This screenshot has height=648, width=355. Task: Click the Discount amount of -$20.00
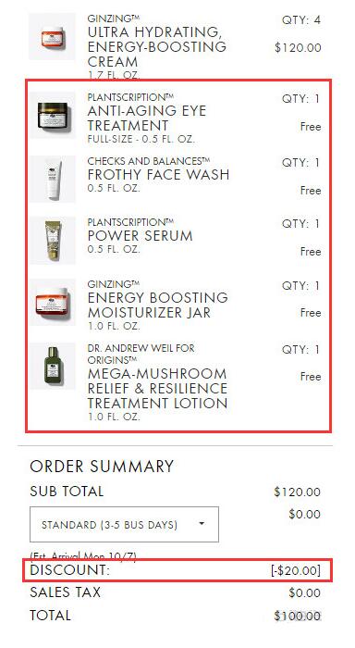pos(296,571)
